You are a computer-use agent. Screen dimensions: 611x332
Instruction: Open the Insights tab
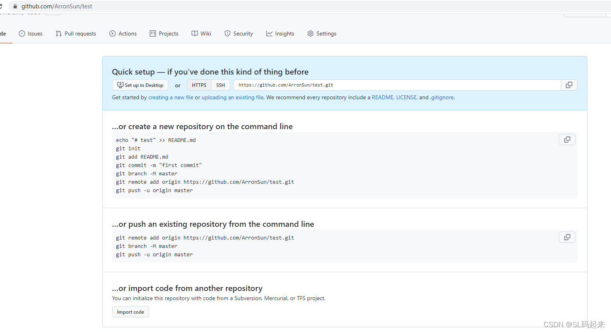pyautogui.click(x=280, y=33)
